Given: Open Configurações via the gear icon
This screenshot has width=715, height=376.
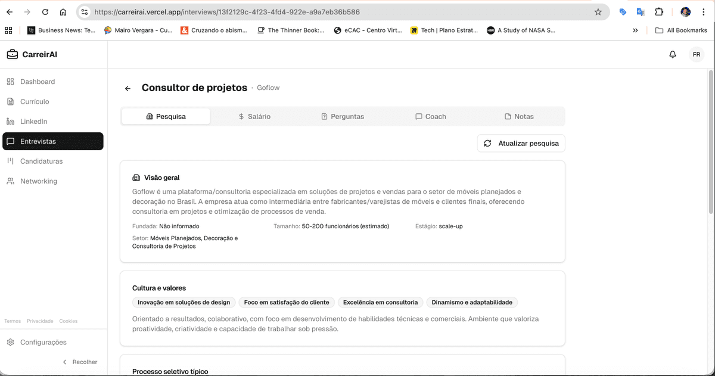Looking at the screenshot, I should point(10,341).
